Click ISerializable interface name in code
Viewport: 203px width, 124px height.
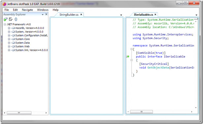175,56
